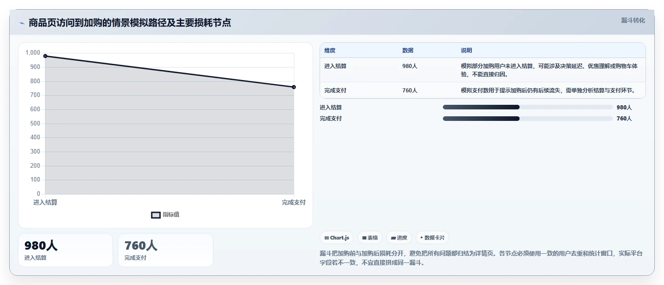Click the 表格 chip icon
Screen dimensions: 664x285
[x=364, y=238]
